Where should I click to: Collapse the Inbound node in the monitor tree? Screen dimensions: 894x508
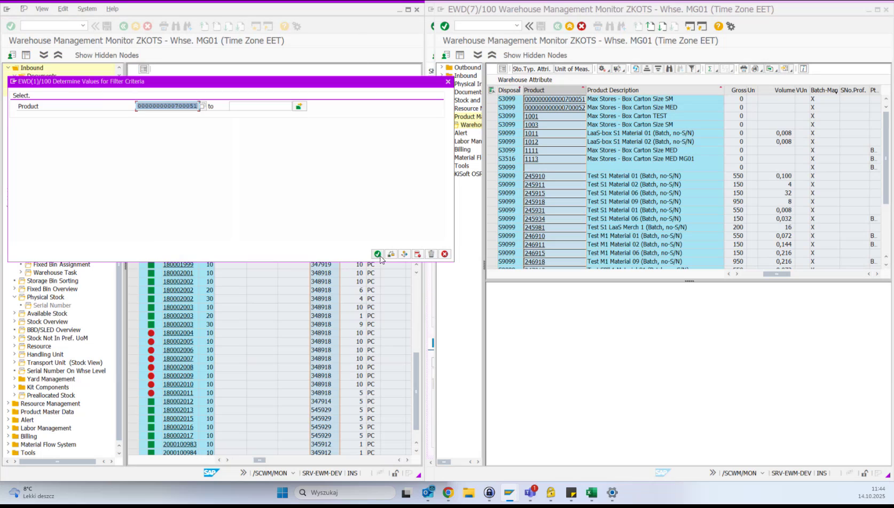click(7, 68)
